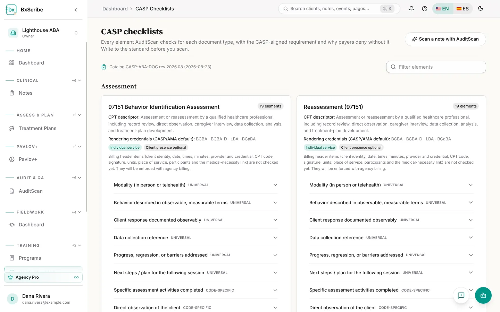Open Programs under Training

(x=43, y=258)
